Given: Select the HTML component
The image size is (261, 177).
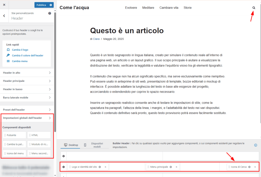Looking at the screenshot, I should tap(39, 135).
